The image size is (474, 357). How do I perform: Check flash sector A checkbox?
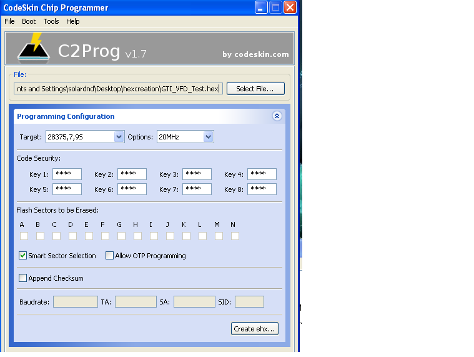click(x=24, y=236)
